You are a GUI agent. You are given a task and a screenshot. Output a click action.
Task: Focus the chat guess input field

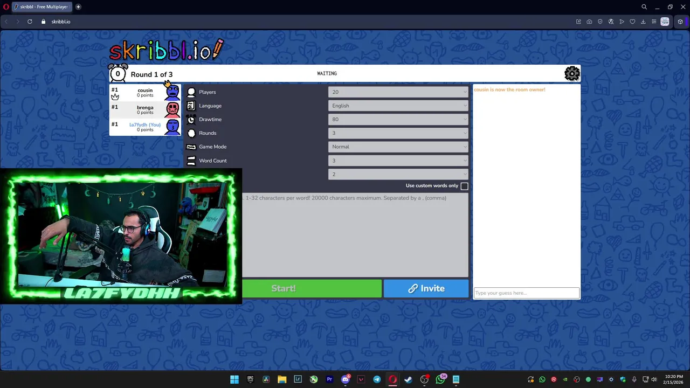(x=526, y=293)
